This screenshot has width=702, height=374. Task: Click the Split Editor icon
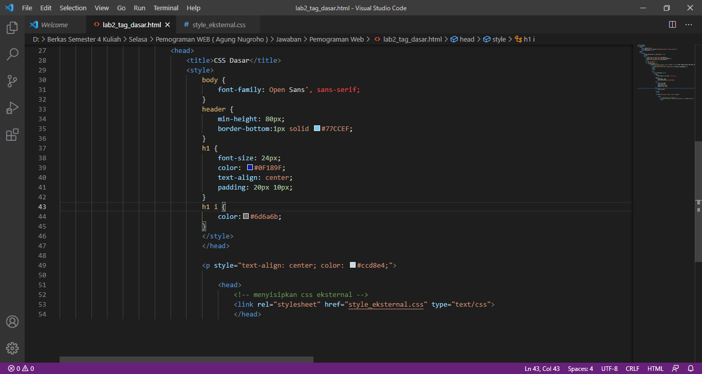(672, 24)
